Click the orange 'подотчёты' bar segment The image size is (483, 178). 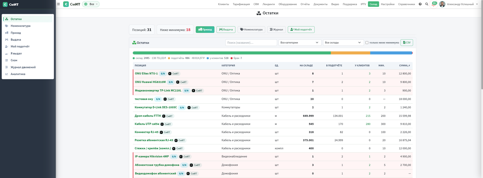350,53
